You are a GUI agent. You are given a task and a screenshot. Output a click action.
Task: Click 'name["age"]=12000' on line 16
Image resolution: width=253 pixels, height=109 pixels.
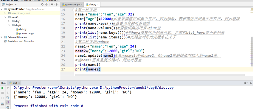[93, 19]
